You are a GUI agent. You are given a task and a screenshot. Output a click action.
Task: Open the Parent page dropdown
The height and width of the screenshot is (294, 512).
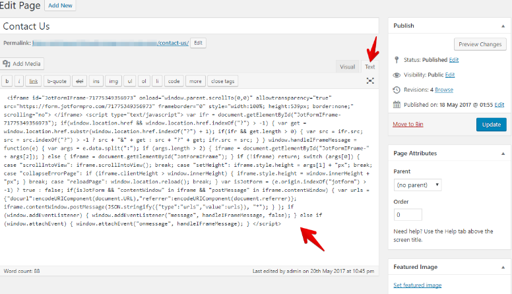point(417,185)
